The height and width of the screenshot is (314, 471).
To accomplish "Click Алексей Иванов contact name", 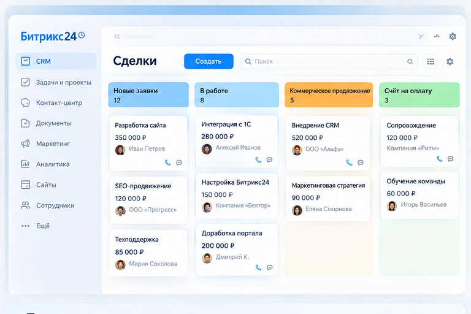I will [x=238, y=148].
